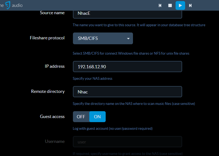
Task: Stop playback with the stop icon
Action: 170,5
